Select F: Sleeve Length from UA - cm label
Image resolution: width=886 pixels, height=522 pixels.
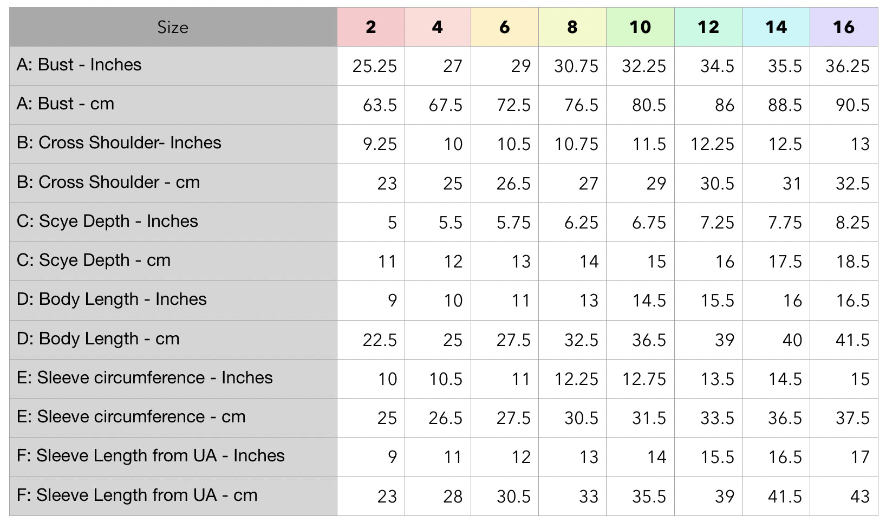[x=137, y=495]
